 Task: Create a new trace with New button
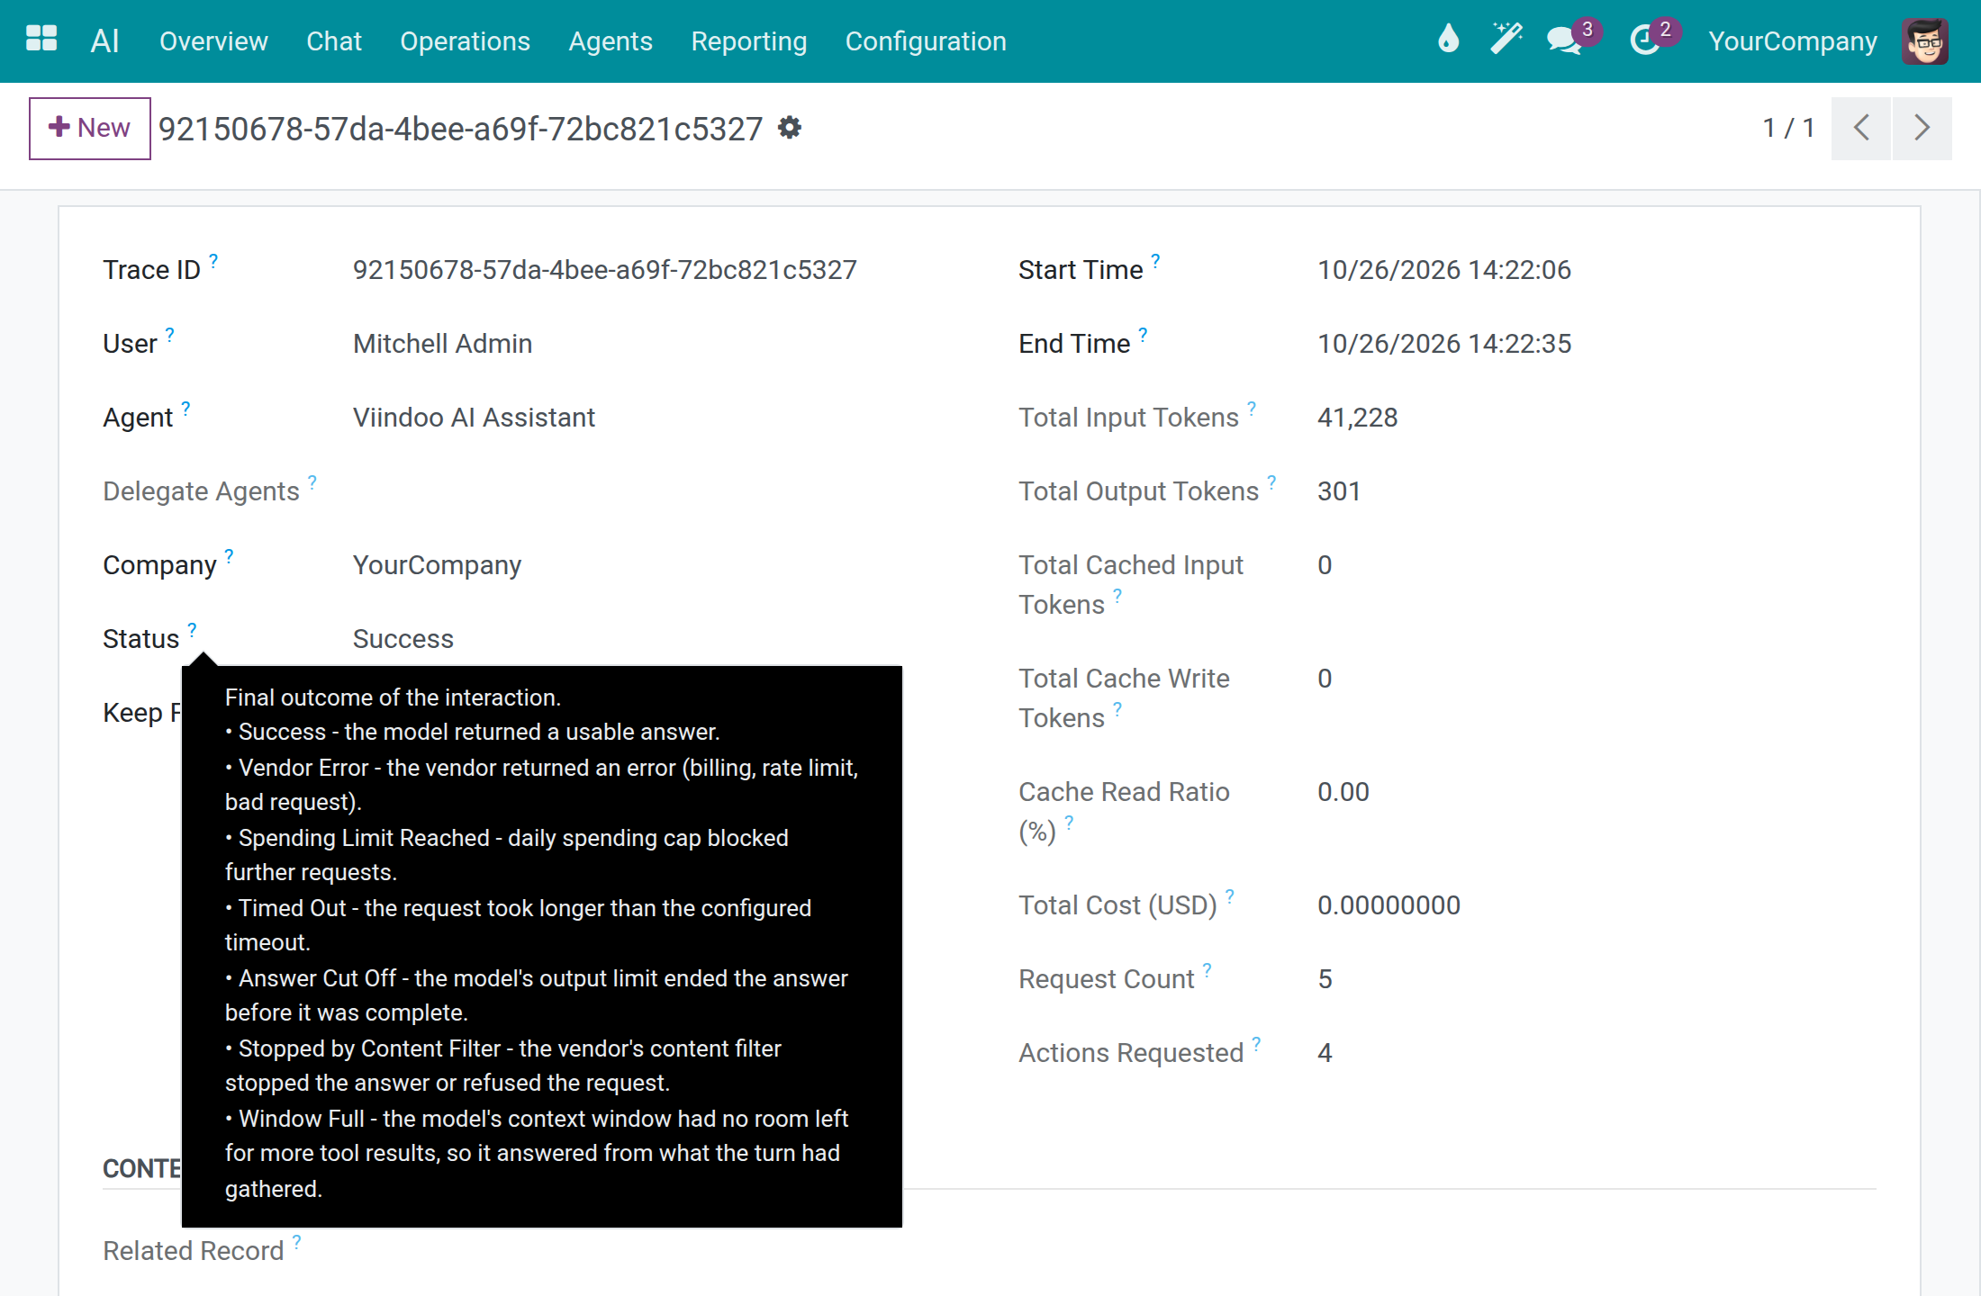point(90,128)
